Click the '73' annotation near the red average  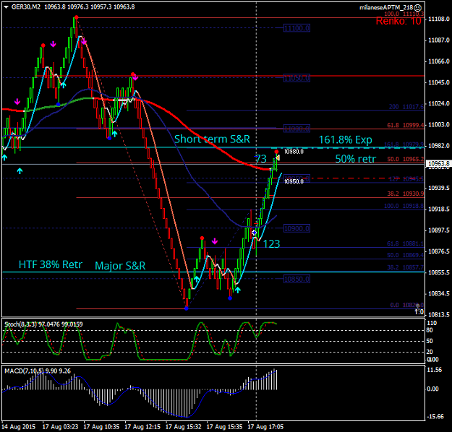[x=261, y=159]
